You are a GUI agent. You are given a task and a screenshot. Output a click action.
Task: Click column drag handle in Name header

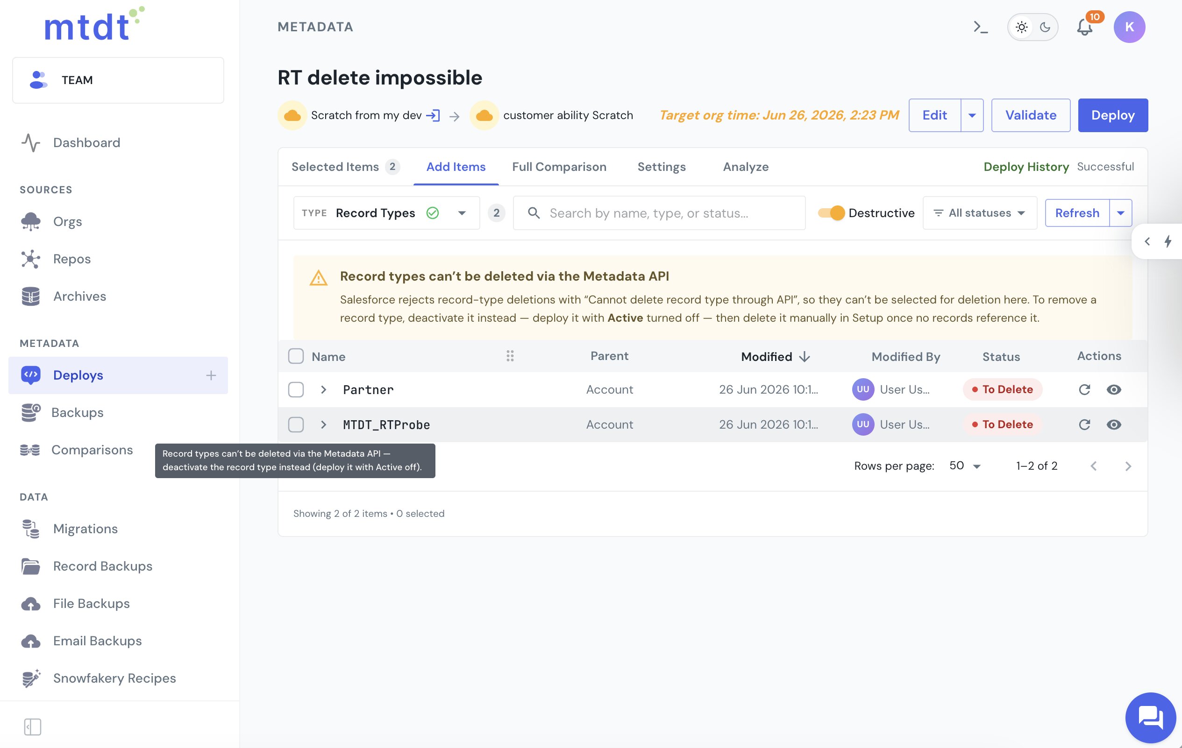click(x=510, y=356)
